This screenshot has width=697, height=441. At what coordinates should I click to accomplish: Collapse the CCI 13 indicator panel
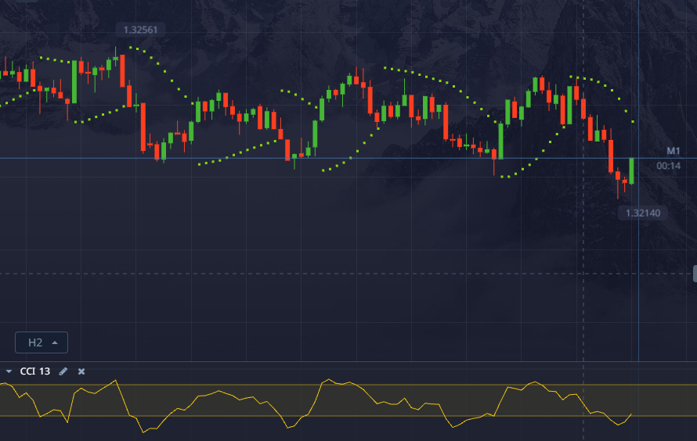point(9,371)
